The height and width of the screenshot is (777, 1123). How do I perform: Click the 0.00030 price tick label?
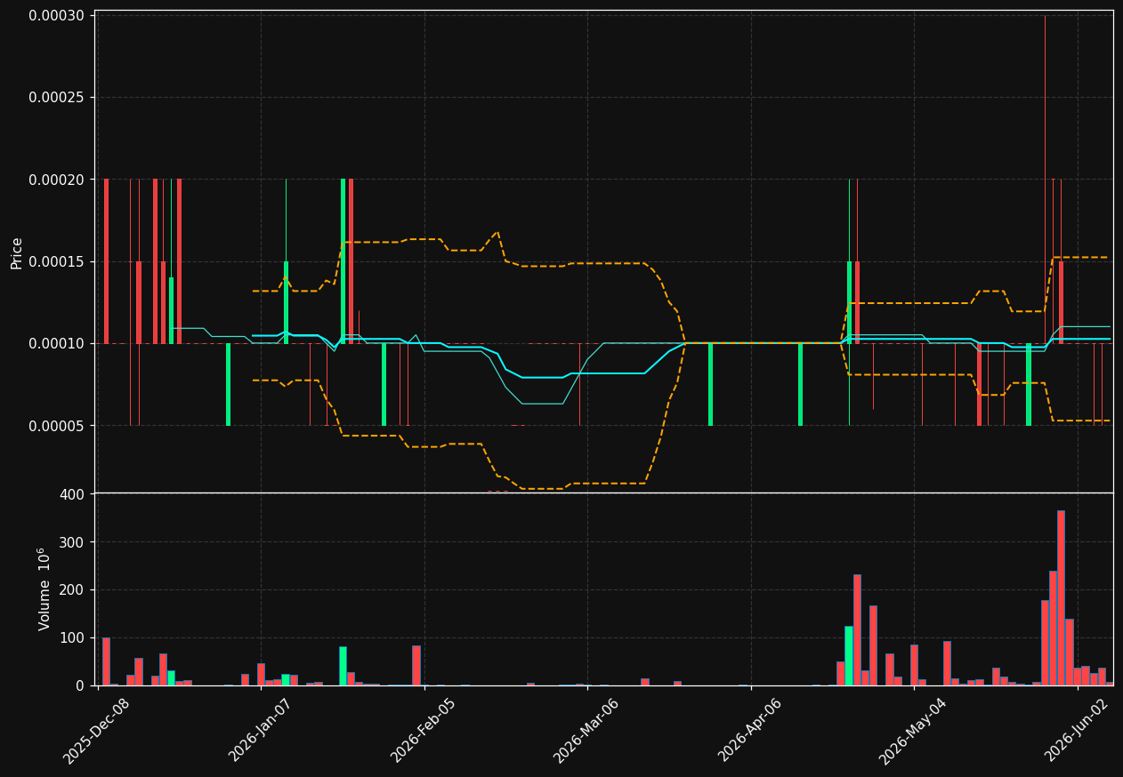pos(56,16)
